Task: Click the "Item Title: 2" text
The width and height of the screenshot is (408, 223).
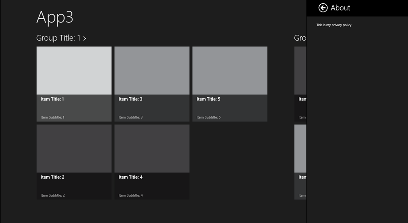Action: click(x=53, y=177)
